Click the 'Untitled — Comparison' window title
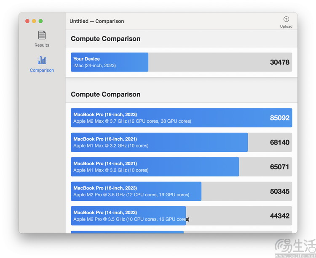Image resolution: width=316 pixels, height=258 pixels. pyautogui.click(x=97, y=21)
